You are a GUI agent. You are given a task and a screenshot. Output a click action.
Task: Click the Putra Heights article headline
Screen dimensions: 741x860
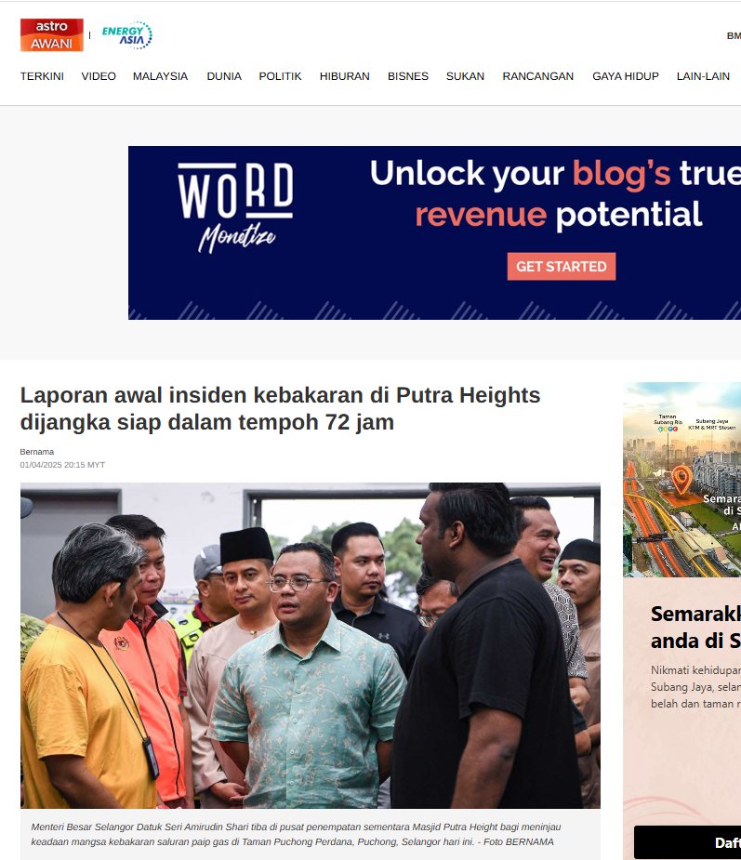[x=280, y=408]
